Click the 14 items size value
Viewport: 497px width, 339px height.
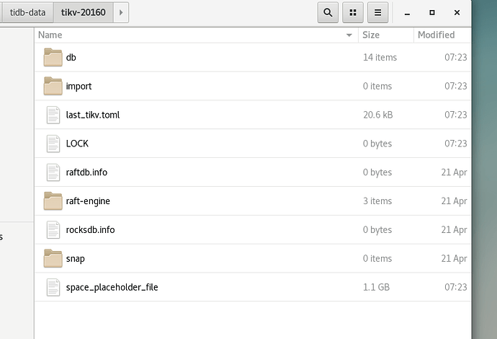pyautogui.click(x=380, y=58)
